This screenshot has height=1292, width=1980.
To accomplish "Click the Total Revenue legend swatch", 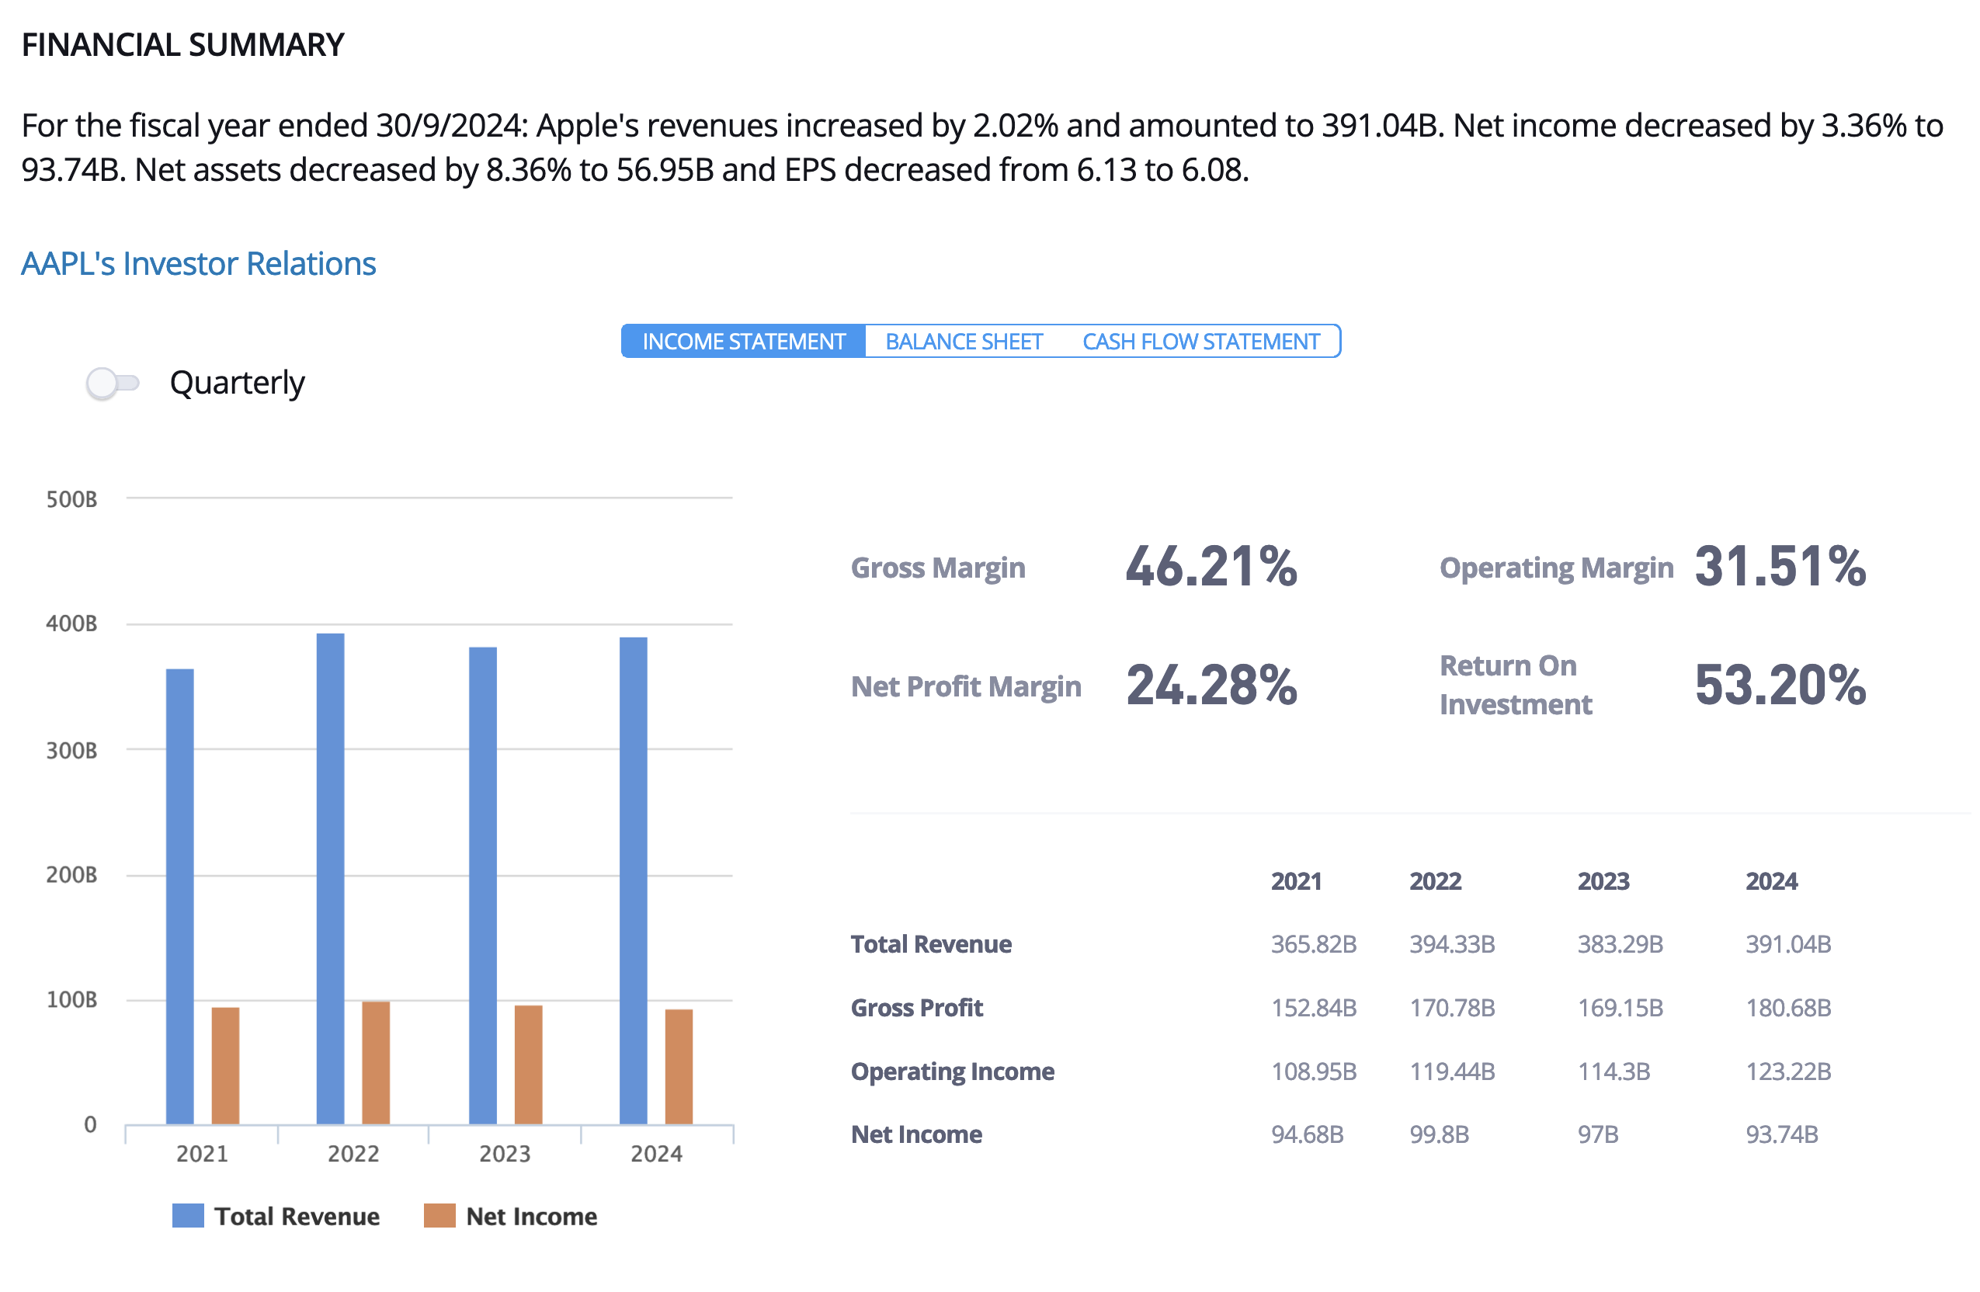I will (x=188, y=1215).
